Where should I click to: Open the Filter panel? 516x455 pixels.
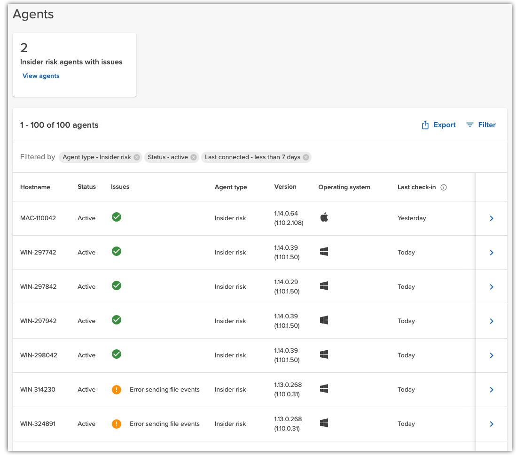(x=481, y=125)
